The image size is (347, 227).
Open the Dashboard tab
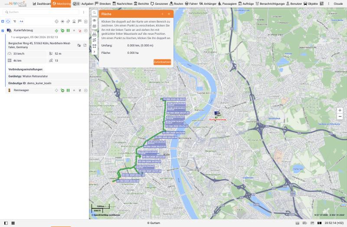coord(42,4)
